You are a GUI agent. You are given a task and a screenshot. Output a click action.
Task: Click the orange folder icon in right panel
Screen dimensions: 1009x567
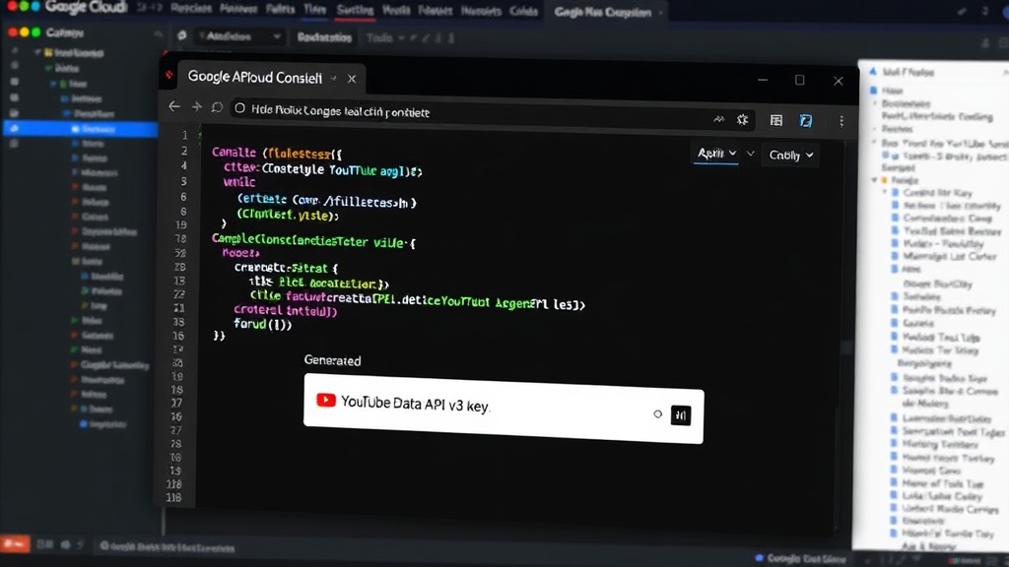[x=884, y=180]
